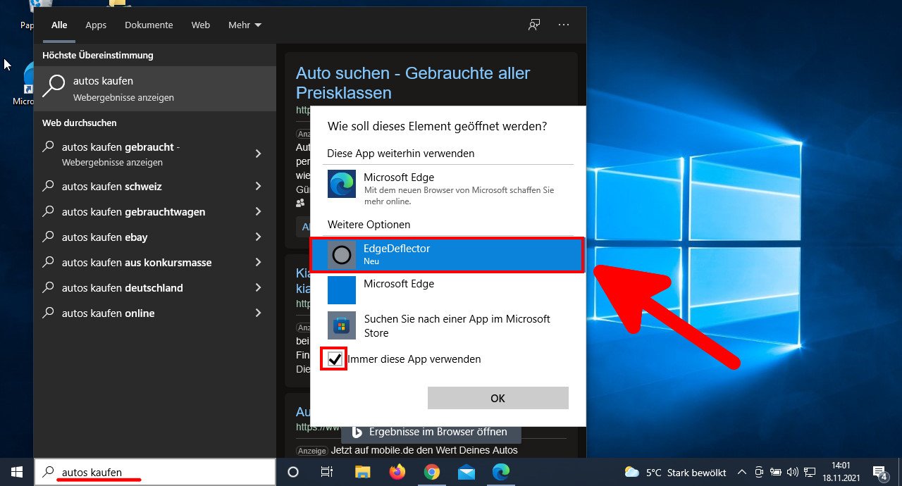
Task: Open the Start menu
Action: tap(16, 472)
